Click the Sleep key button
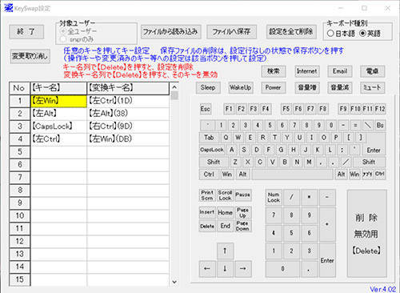Image resolution: width=400 pixels, height=293 pixels. click(x=208, y=87)
